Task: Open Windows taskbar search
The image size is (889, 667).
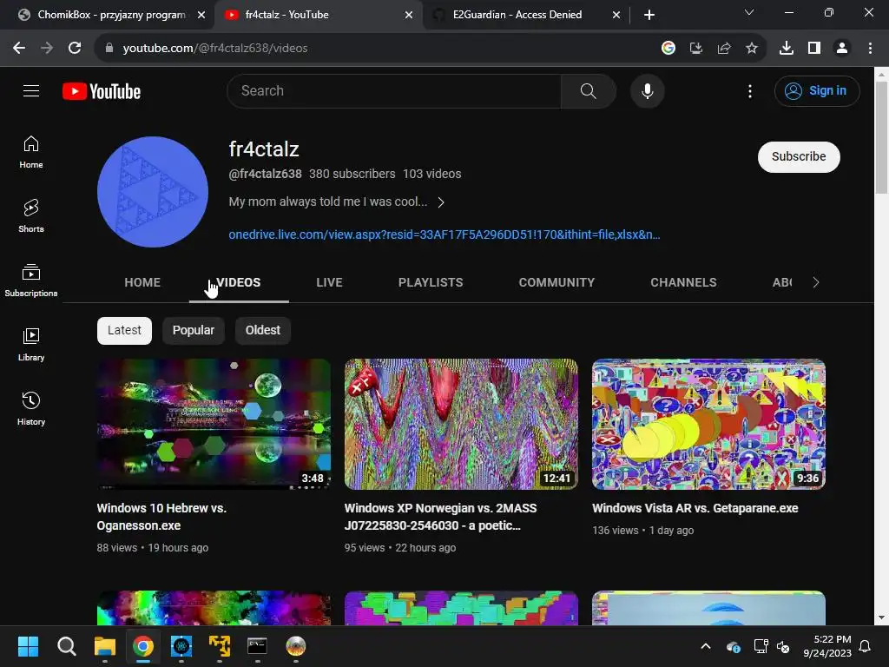Action: pyautogui.click(x=66, y=646)
